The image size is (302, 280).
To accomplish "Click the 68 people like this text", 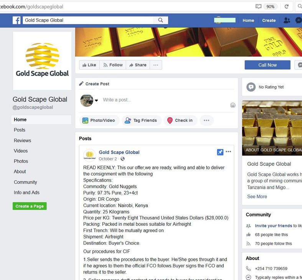I will (x=271, y=235).
